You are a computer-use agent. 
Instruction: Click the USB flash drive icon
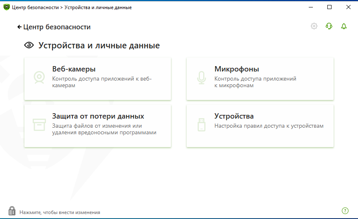(202, 125)
